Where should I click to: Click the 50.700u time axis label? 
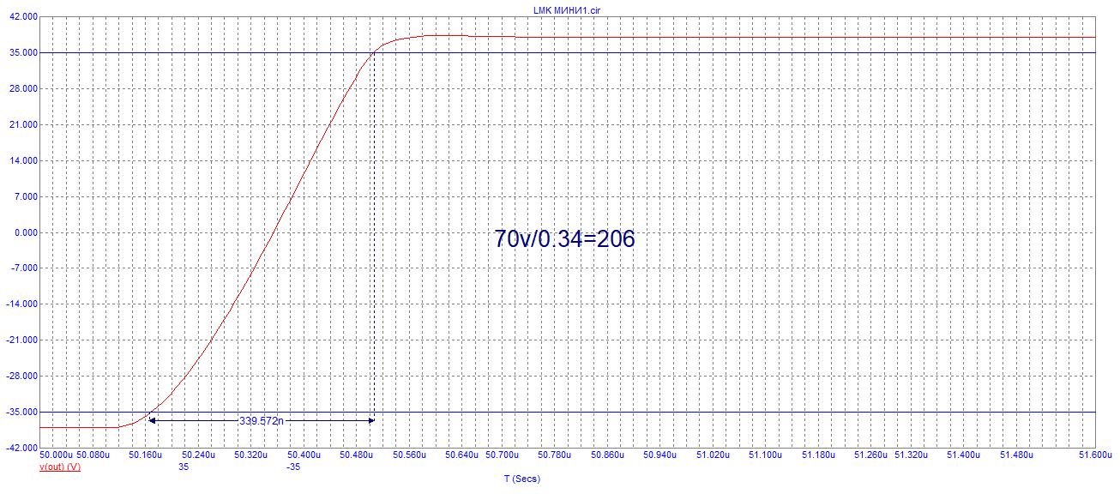(x=502, y=455)
